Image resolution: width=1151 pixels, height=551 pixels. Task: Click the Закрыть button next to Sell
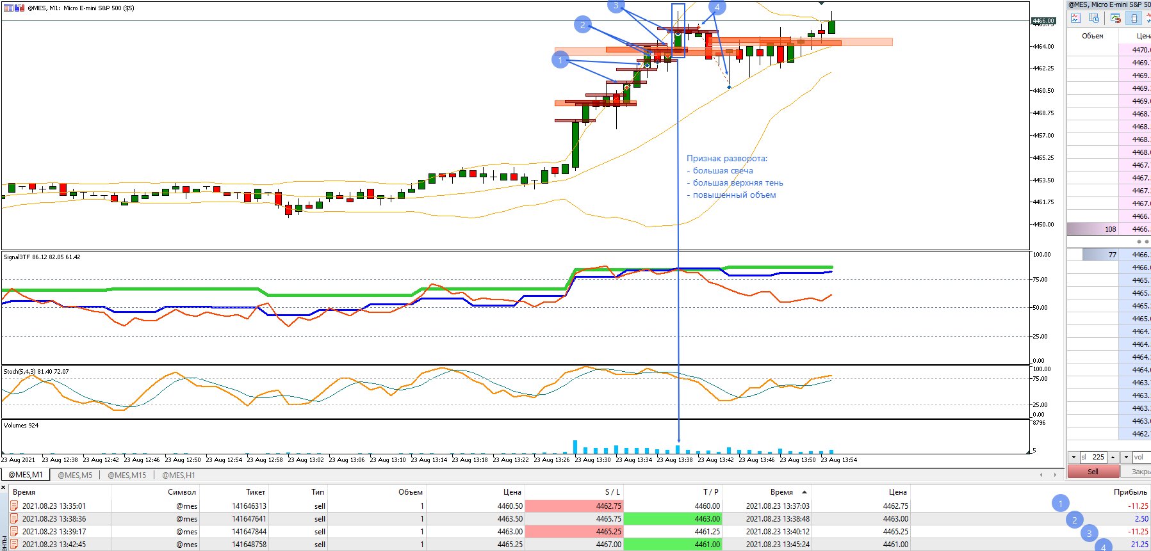coord(1136,472)
